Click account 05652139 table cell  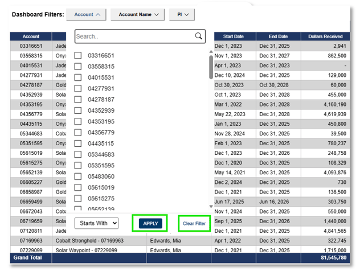(31, 173)
